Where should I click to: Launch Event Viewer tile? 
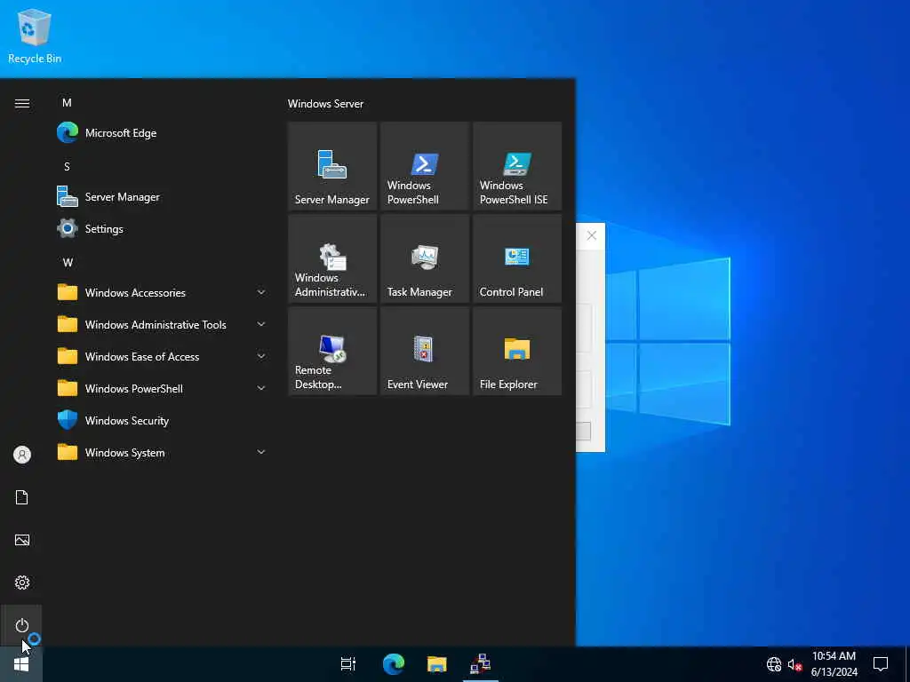(424, 351)
